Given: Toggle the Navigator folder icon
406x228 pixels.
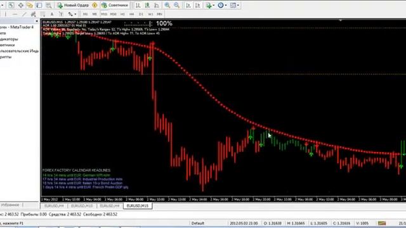Looking at the screenshot, I should pos(30,5).
